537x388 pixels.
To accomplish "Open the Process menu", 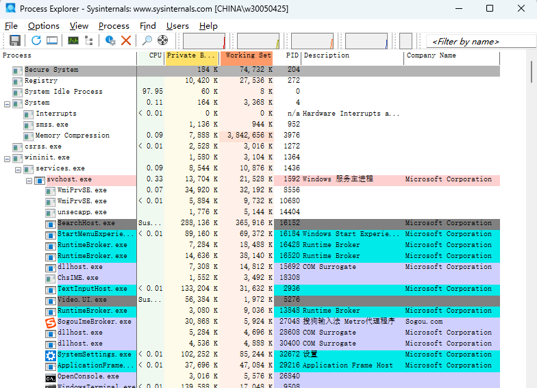I will pos(114,26).
